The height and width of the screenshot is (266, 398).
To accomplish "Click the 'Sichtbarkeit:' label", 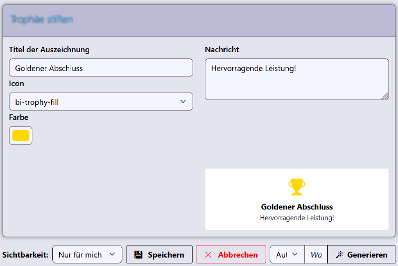I will (25, 255).
